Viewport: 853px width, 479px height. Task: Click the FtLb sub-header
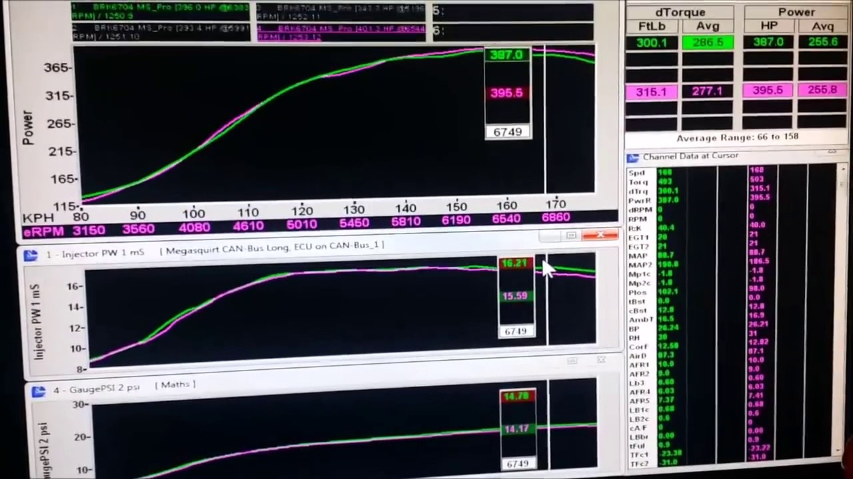[x=652, y=27]
